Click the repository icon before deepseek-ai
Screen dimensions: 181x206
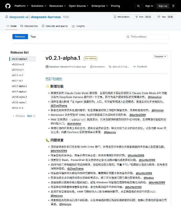(7, 17)
